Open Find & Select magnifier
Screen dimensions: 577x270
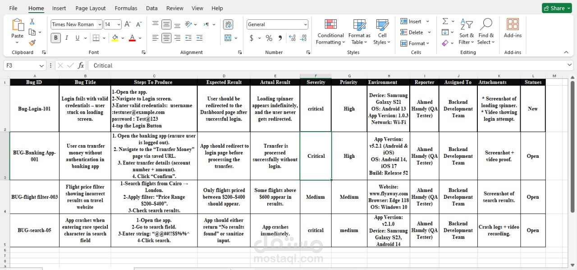point(486,32)
